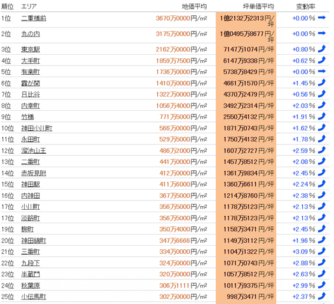The width and height of the screenshot is (334, 304).
Task: Open the 半蔵門 area link
Action: 31,274
